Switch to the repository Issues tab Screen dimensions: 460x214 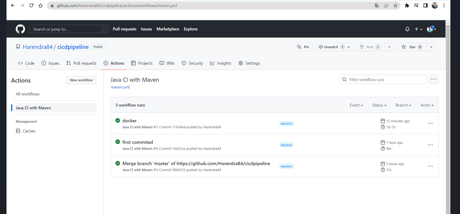[x=50, y=63]
